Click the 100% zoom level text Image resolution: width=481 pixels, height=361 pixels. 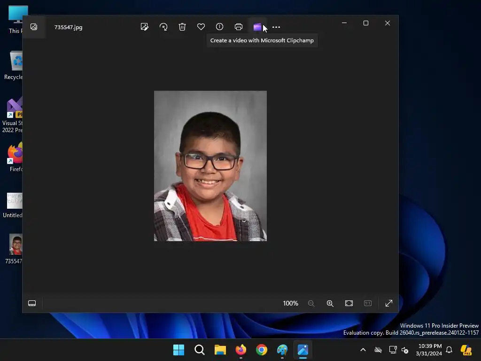pos(290,303)
